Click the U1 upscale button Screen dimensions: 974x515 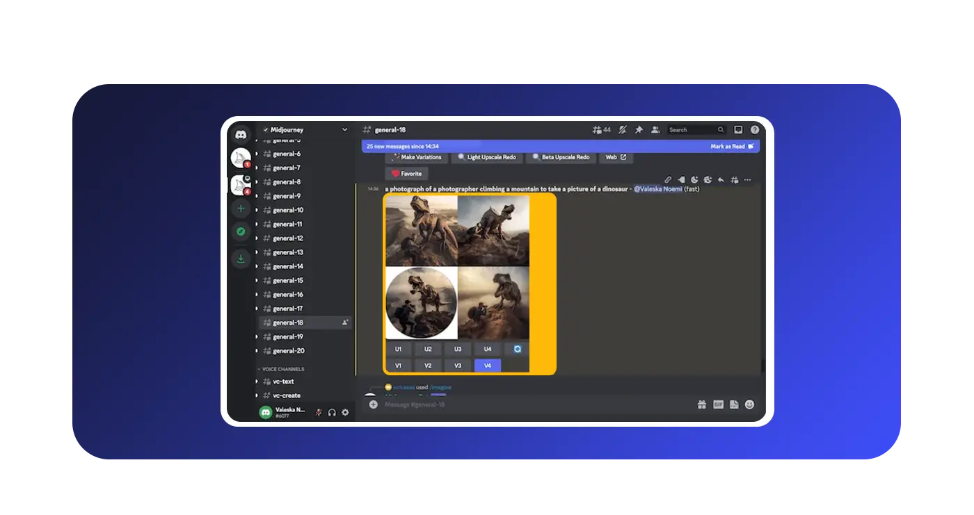[399, 349]
